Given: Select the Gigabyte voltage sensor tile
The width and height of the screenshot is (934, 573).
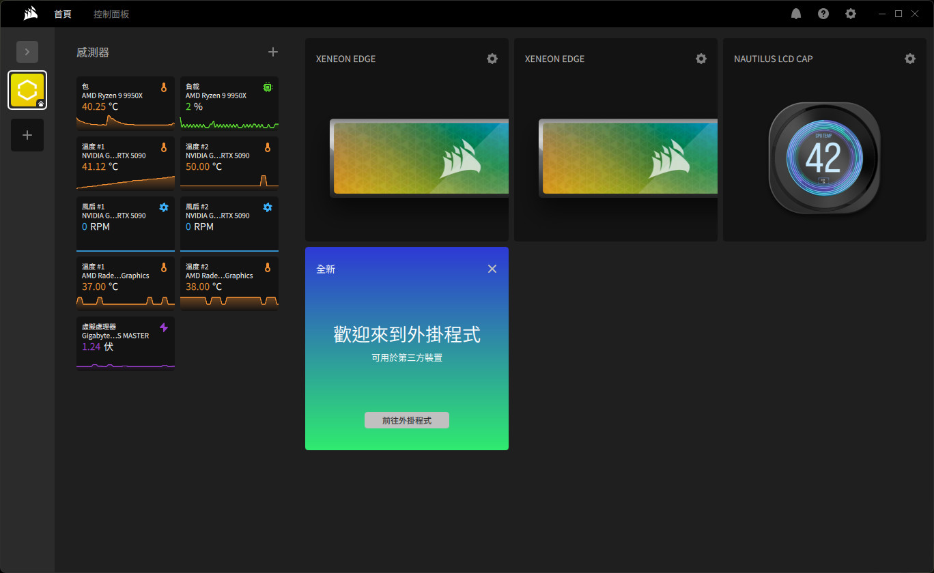Looking at the screenshot, I should [x=126, y=343].
